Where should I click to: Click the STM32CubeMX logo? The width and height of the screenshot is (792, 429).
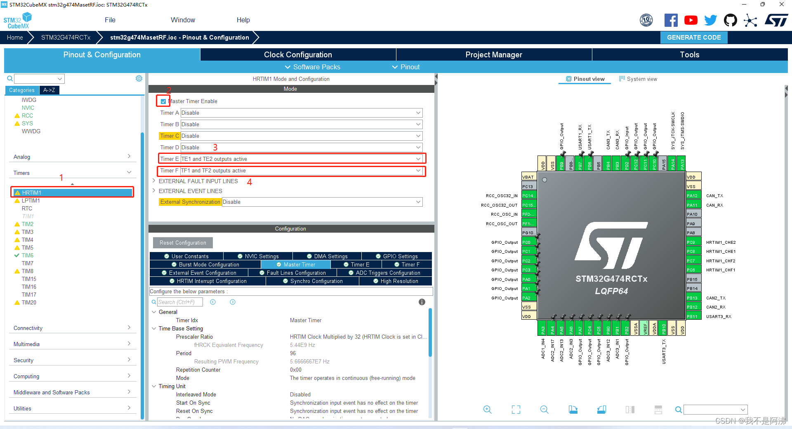coord(18,21)
